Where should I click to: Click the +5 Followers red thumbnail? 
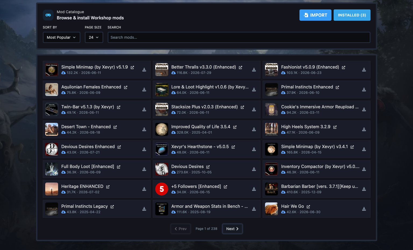tap(162, 189)
